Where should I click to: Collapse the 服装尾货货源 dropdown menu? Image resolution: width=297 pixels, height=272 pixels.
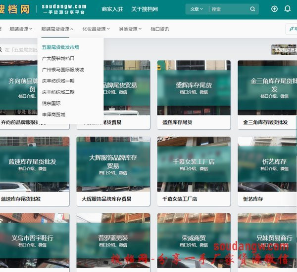tap(57, 29)
